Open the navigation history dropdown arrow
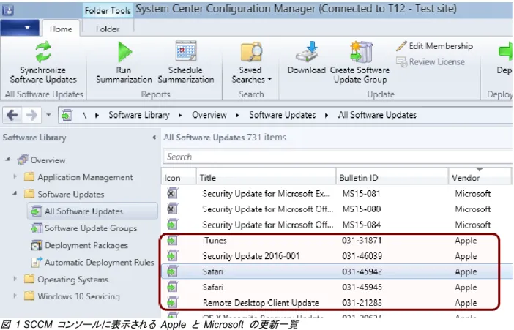Image resolution: width=514 pixels, height=330 pixels. (x=48, y=115)
